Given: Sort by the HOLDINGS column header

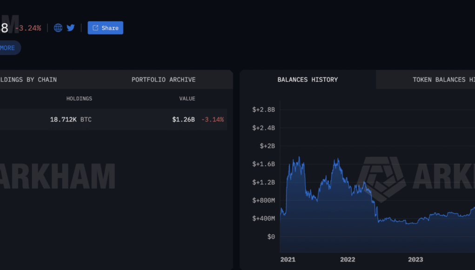Looking at the screenshot, I should click(79, 99).
